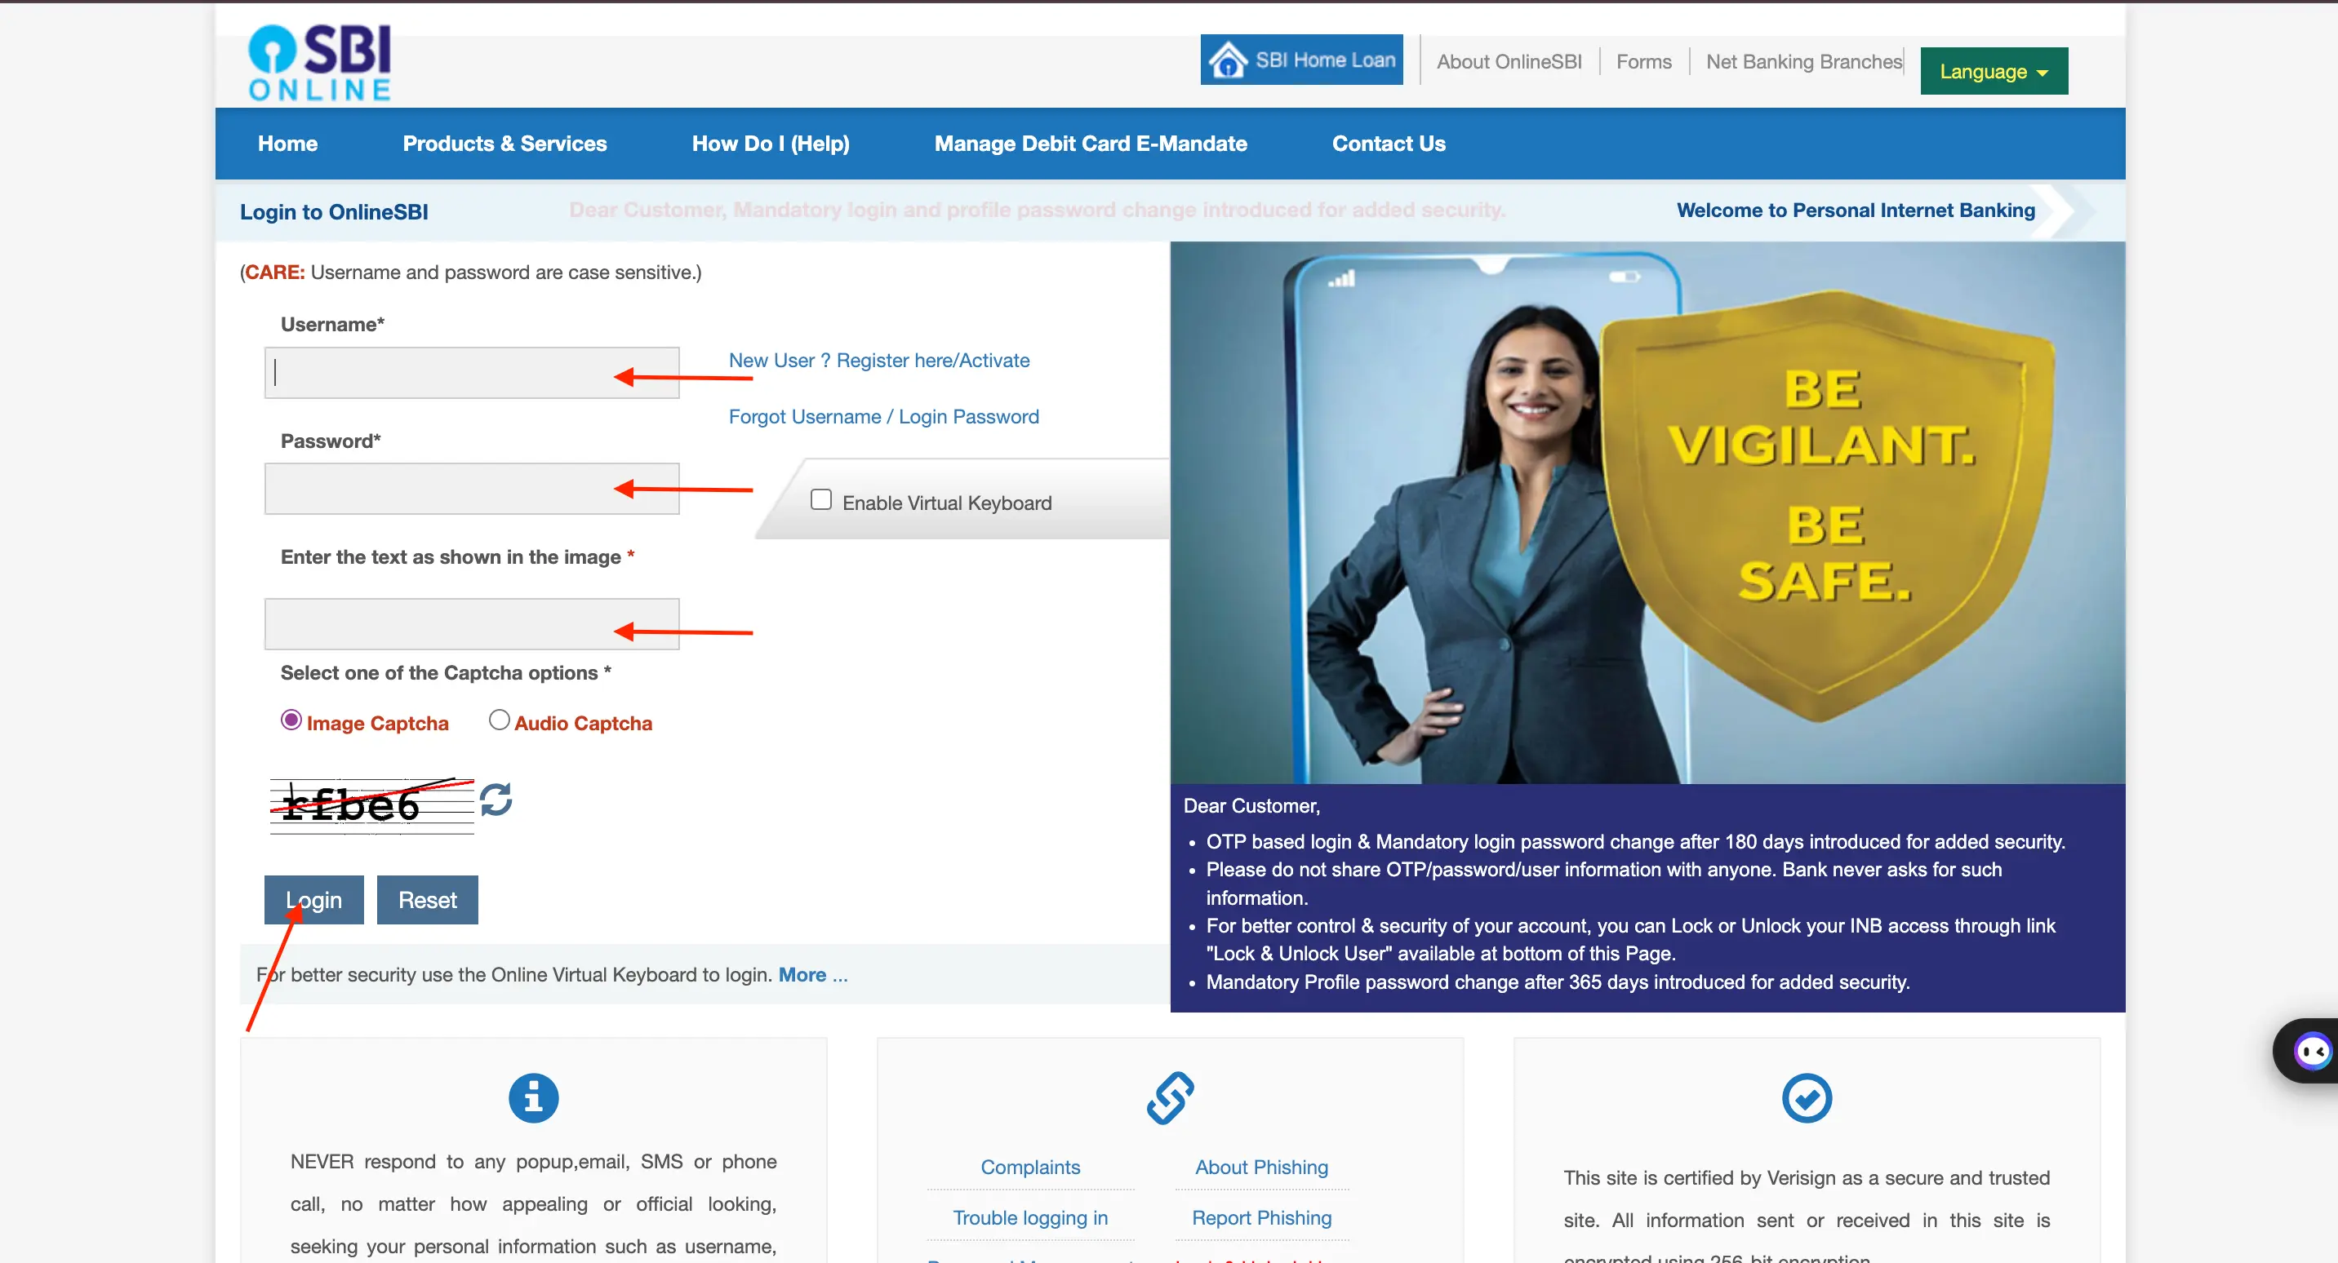Expand Language dropdown menu
The width and height of the screenshot is (2338, 1263).
click(1998, 70)
